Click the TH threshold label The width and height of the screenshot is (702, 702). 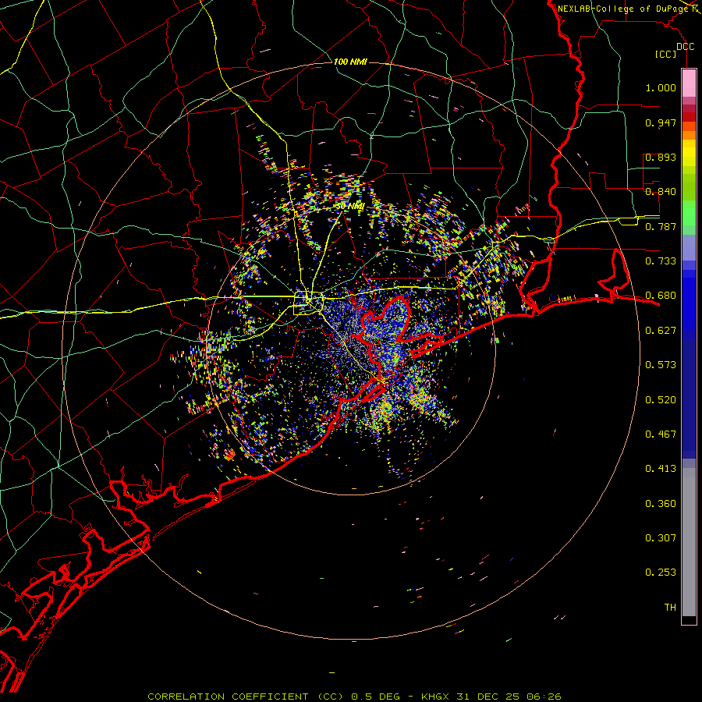670,608
